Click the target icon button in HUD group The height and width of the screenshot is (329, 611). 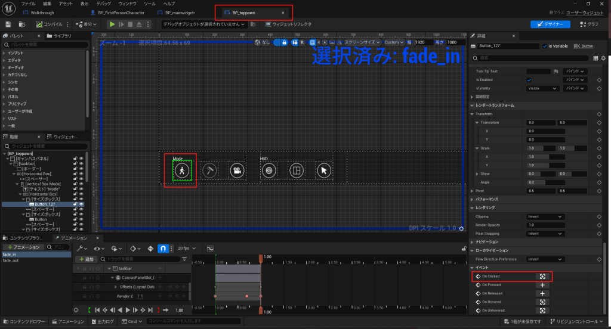(269, 170)
